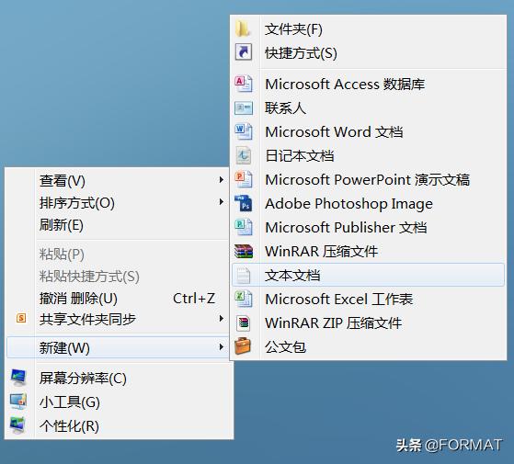The height and width of the screenshot is (464, 514).
Task: Click the Access database icon
Action: tap(244, 84)
